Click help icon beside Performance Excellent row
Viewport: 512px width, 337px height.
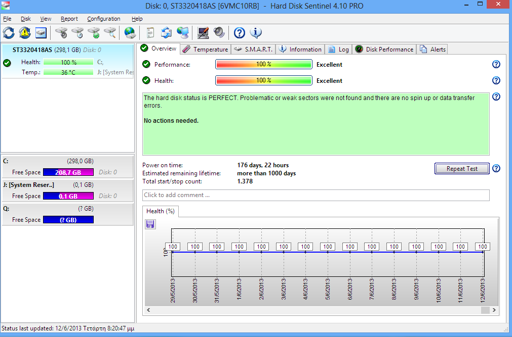click(496, 64)
